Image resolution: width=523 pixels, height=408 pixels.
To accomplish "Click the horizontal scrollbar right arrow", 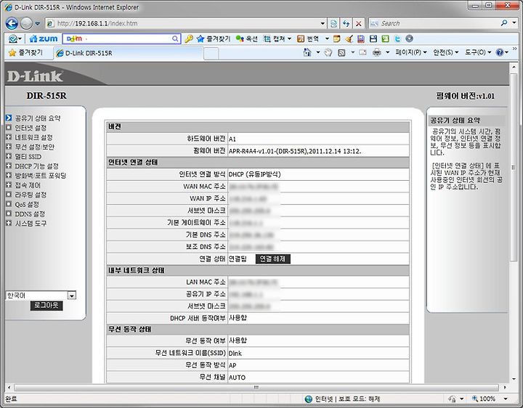I will (x=504, y=388).
